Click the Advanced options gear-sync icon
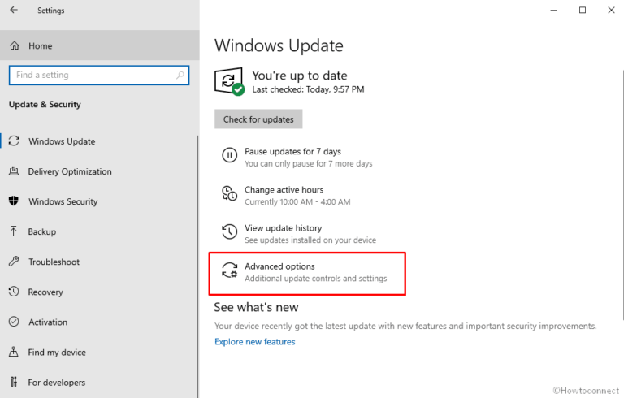The image size is (624, 398). 230,270
